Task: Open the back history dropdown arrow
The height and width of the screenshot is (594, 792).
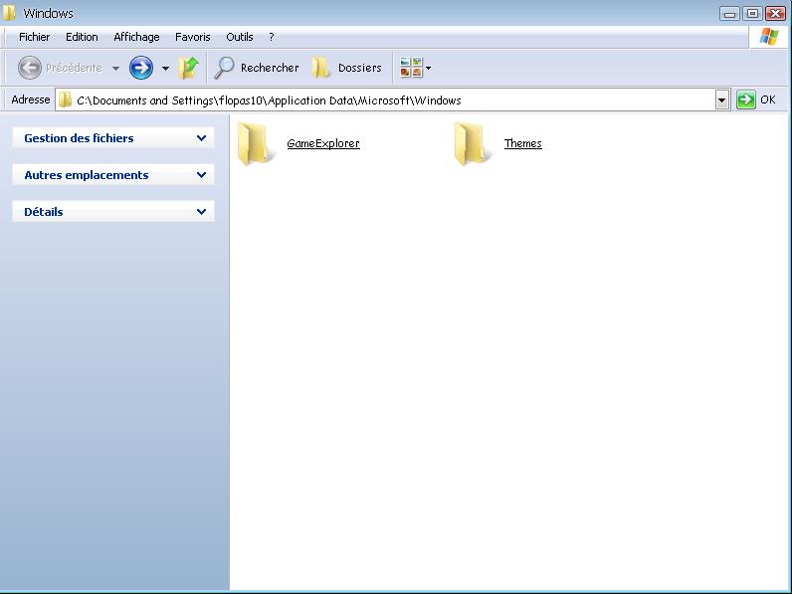Action: click(x=115, y=69)
